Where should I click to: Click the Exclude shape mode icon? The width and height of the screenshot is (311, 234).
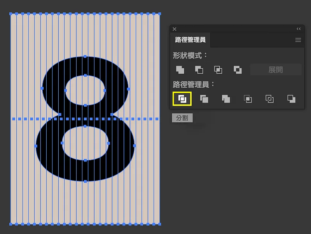(238, 70)
